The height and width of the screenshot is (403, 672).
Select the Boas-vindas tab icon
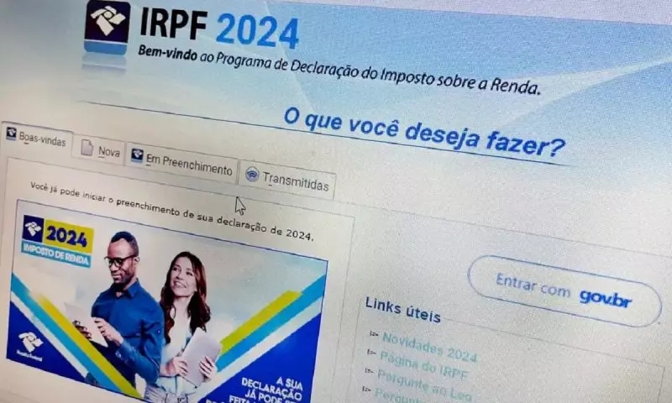[11, 133]
